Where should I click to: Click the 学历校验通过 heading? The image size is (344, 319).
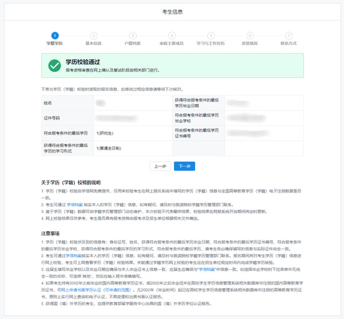click(x=83, y=62)
